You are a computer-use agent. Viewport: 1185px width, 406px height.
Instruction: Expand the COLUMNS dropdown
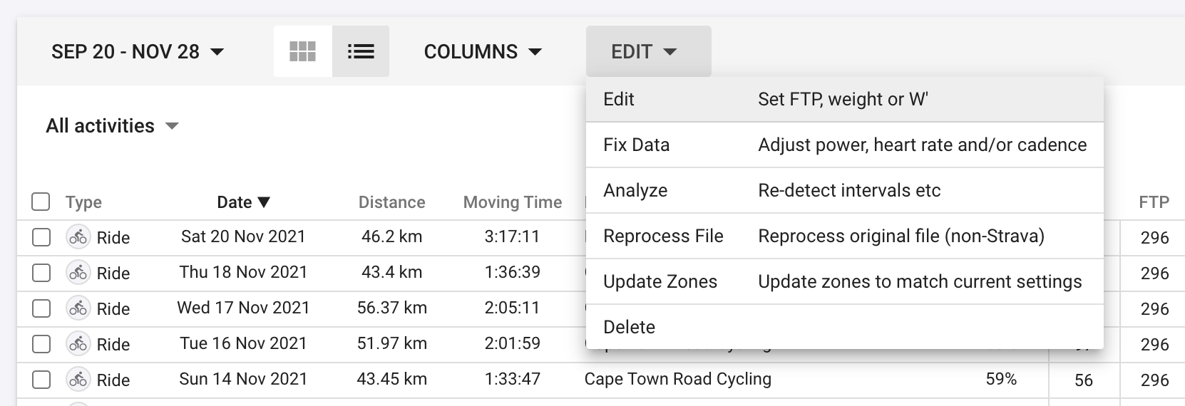click(483, 52)
